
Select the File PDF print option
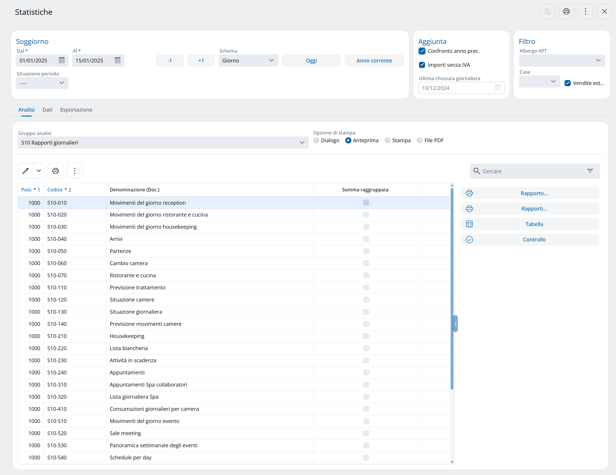coord(420,141)
